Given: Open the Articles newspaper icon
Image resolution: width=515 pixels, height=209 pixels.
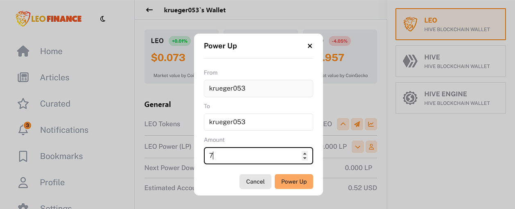Looking at the screenshot, I should pyautogui.click(x=23, y=77).
